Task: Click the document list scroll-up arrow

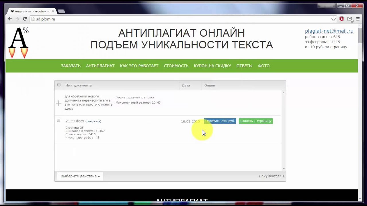Action: pyautogui.click(x=284, y=93)
